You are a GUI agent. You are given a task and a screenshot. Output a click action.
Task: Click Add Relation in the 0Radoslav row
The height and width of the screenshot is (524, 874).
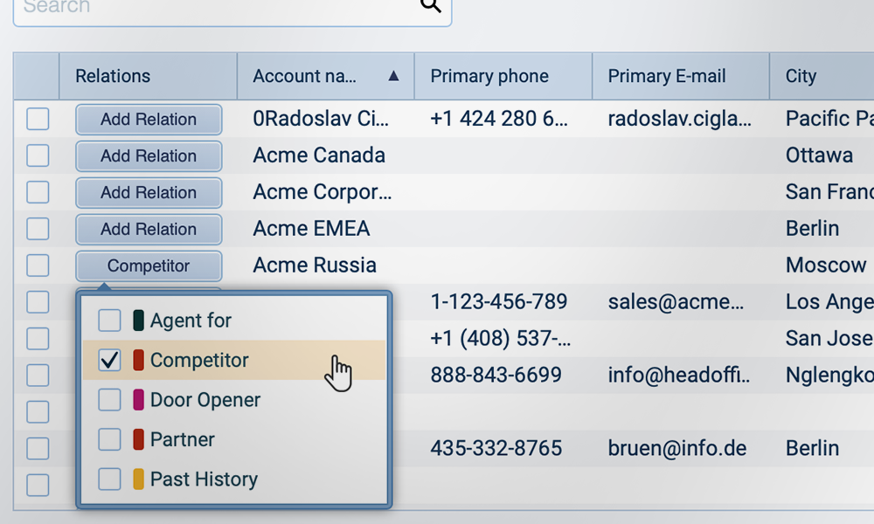[149, 120]
